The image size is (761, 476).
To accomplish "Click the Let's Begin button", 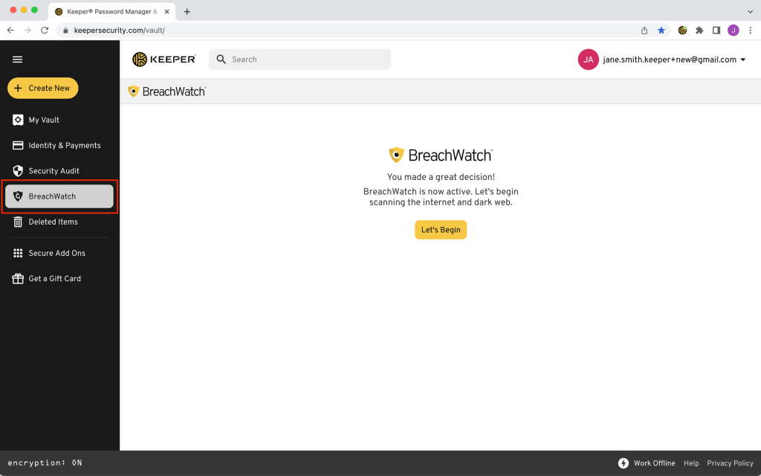I will coord(441,230).
